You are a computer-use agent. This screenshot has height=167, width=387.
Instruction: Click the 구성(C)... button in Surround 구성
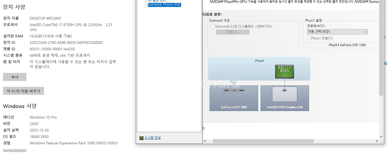(232, 32)
